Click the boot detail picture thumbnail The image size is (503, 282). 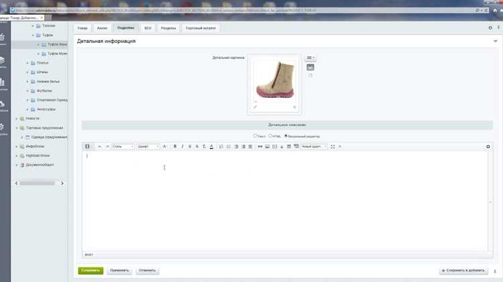(x=274, y=79)
